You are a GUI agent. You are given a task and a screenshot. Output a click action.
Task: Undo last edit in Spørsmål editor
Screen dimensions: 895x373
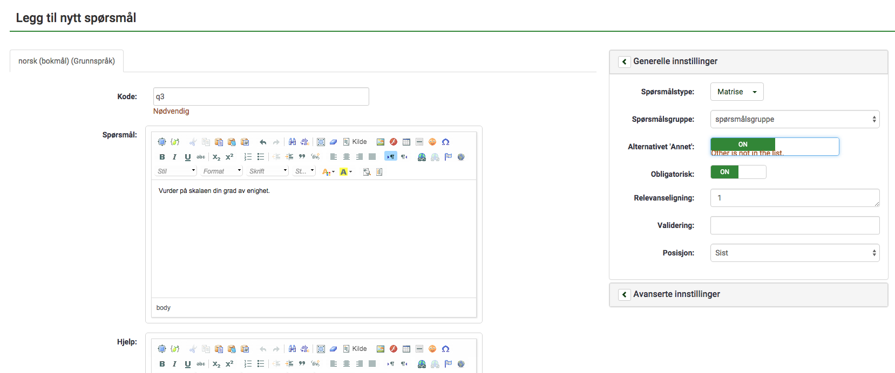(x=263, y=142)
